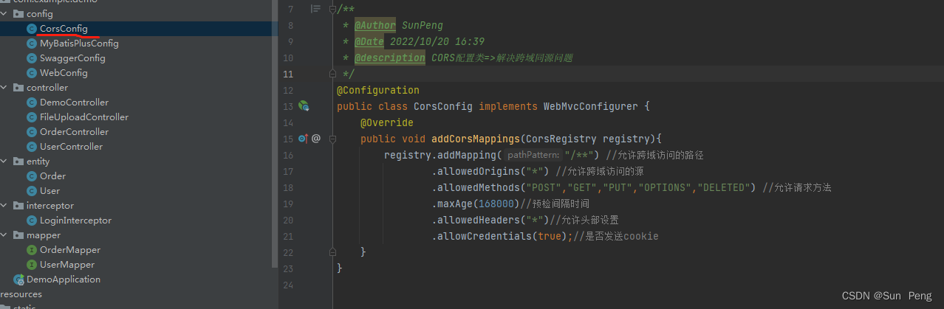Click the folder icon of entity package

(x=18, y=162)
